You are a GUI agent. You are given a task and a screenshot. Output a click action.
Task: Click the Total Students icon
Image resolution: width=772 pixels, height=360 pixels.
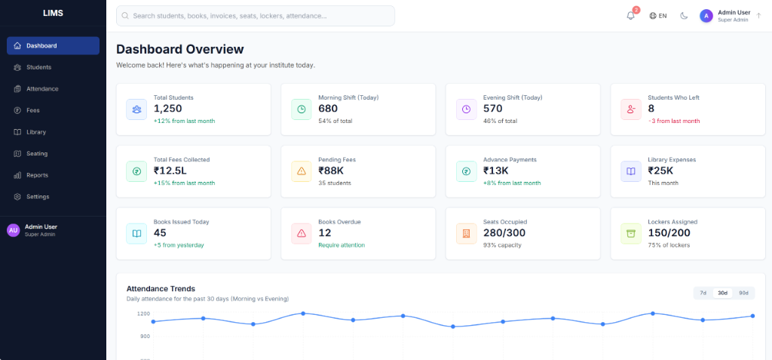point(136,109)
